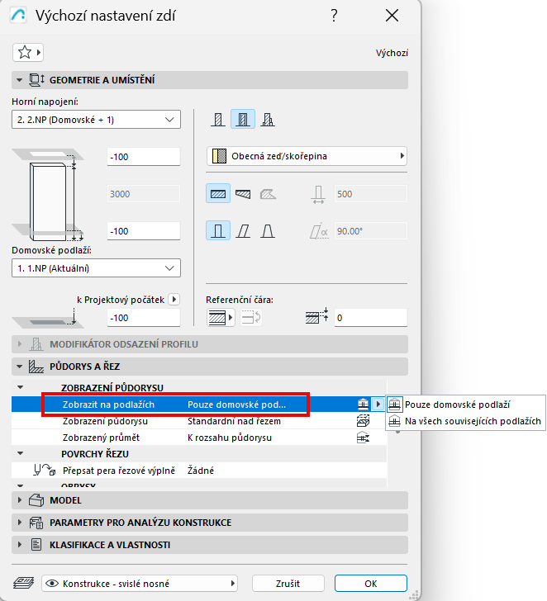Click the wall height field 3000

144,194
